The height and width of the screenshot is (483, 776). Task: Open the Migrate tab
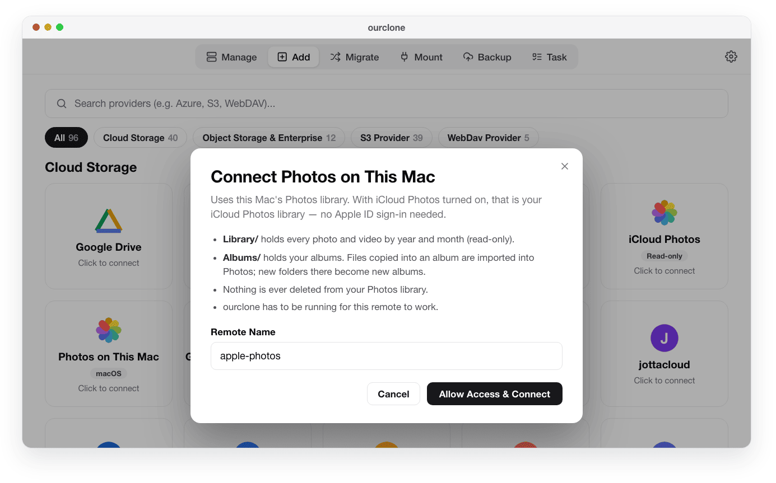pyautogui.click(x=355, y=57)
